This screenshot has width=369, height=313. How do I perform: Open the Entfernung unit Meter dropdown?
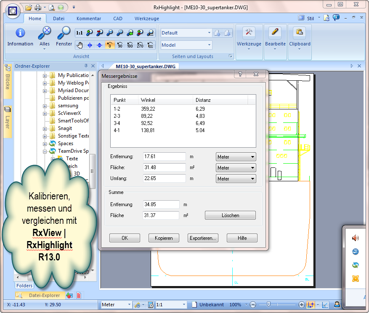tap(236, 156)
